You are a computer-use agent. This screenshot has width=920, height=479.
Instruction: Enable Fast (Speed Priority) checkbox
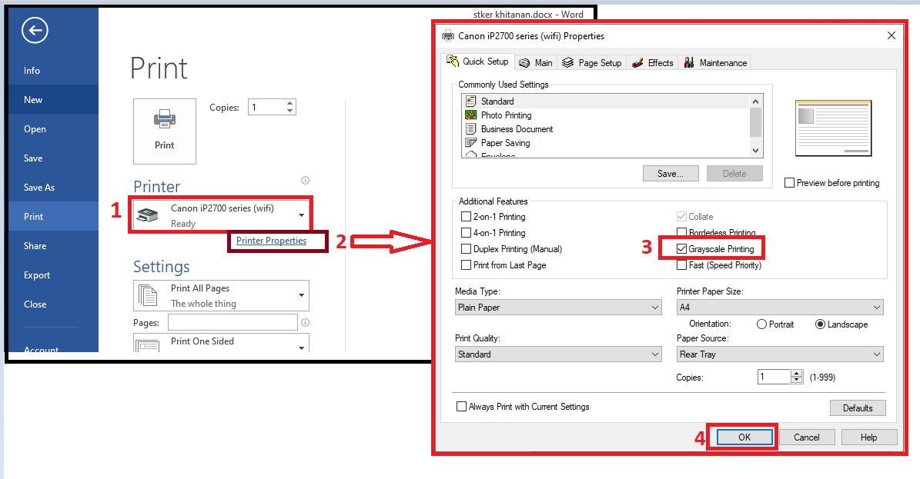[x=681, y=265]
